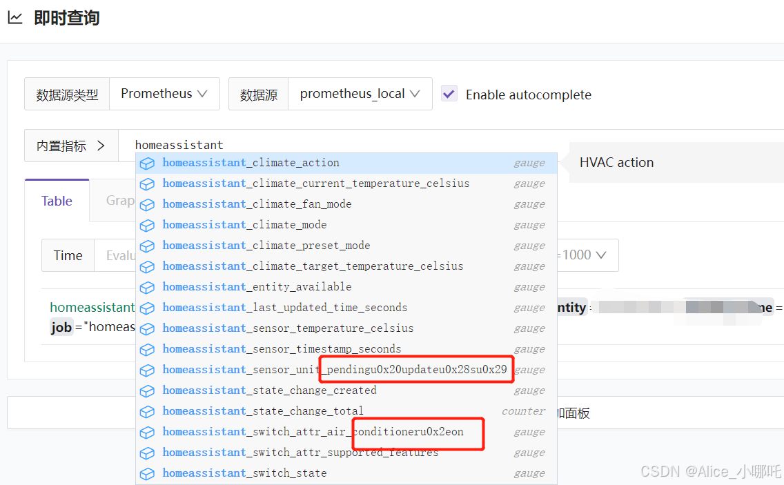Click cube icon of homeassistant_climate_fan_mode
The height and width of the screenshot is (485, 784).
147,205
